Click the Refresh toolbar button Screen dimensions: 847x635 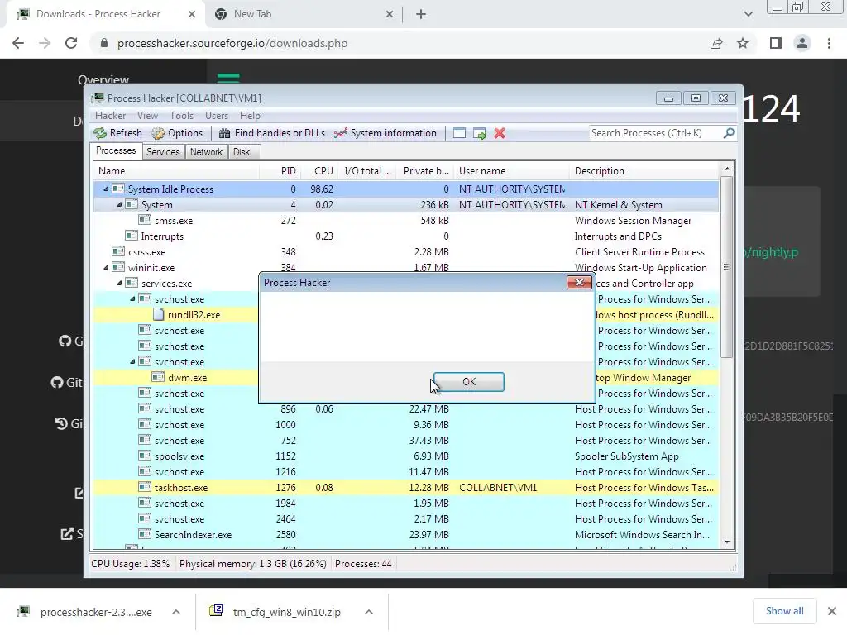(x=117, y=133)
